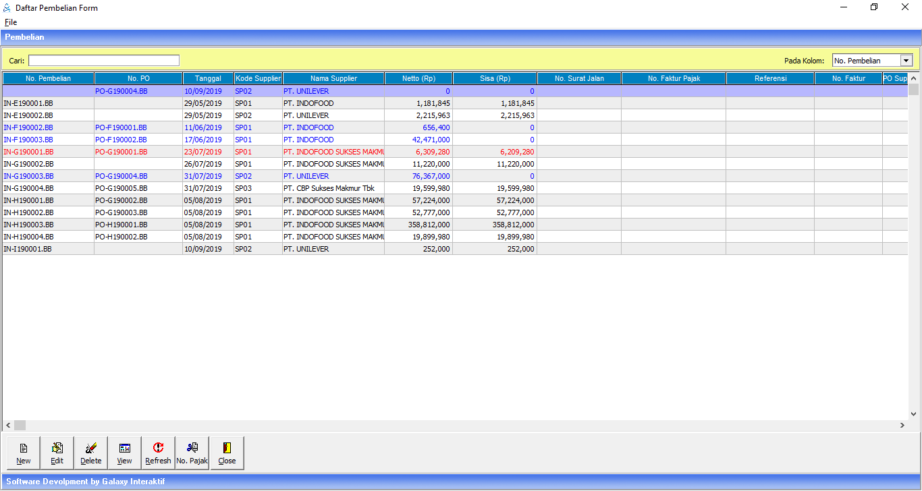Open record with the View icon
Viewport: 922px width, 491px height.
[x=124, y=453]
